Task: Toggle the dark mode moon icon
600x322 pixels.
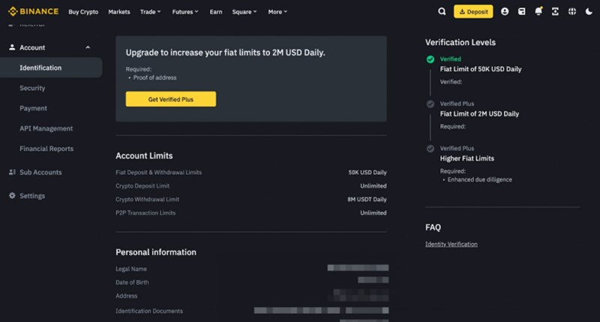Action: pos(589,11)
